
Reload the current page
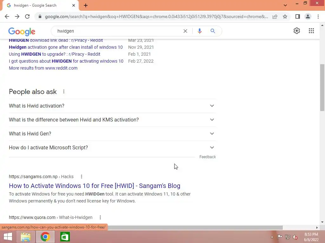(x=27, y=16)
